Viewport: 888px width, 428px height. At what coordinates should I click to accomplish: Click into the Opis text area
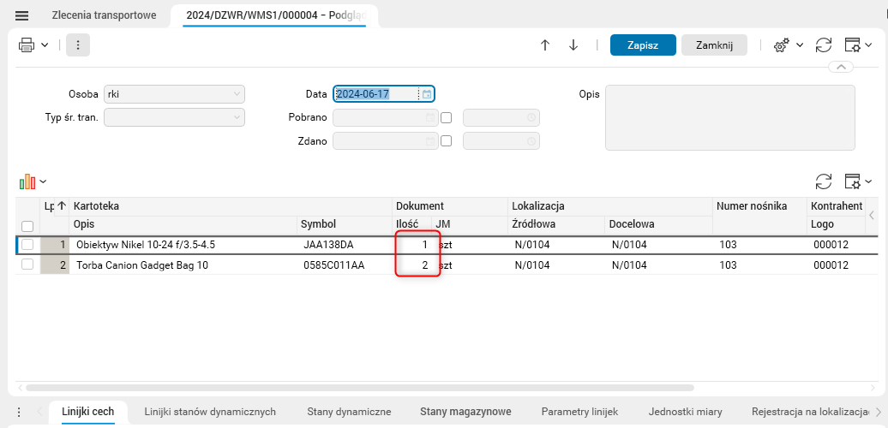point(730,117)
